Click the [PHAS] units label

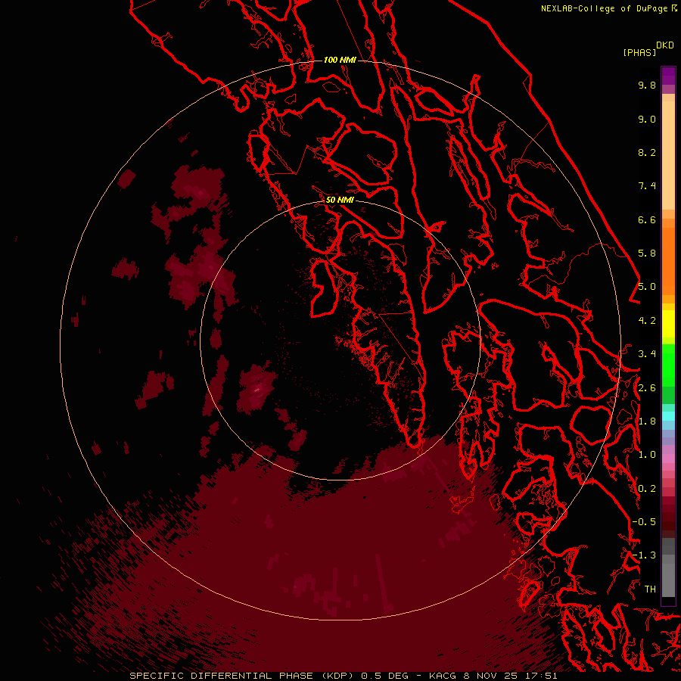tap(639, 53)
